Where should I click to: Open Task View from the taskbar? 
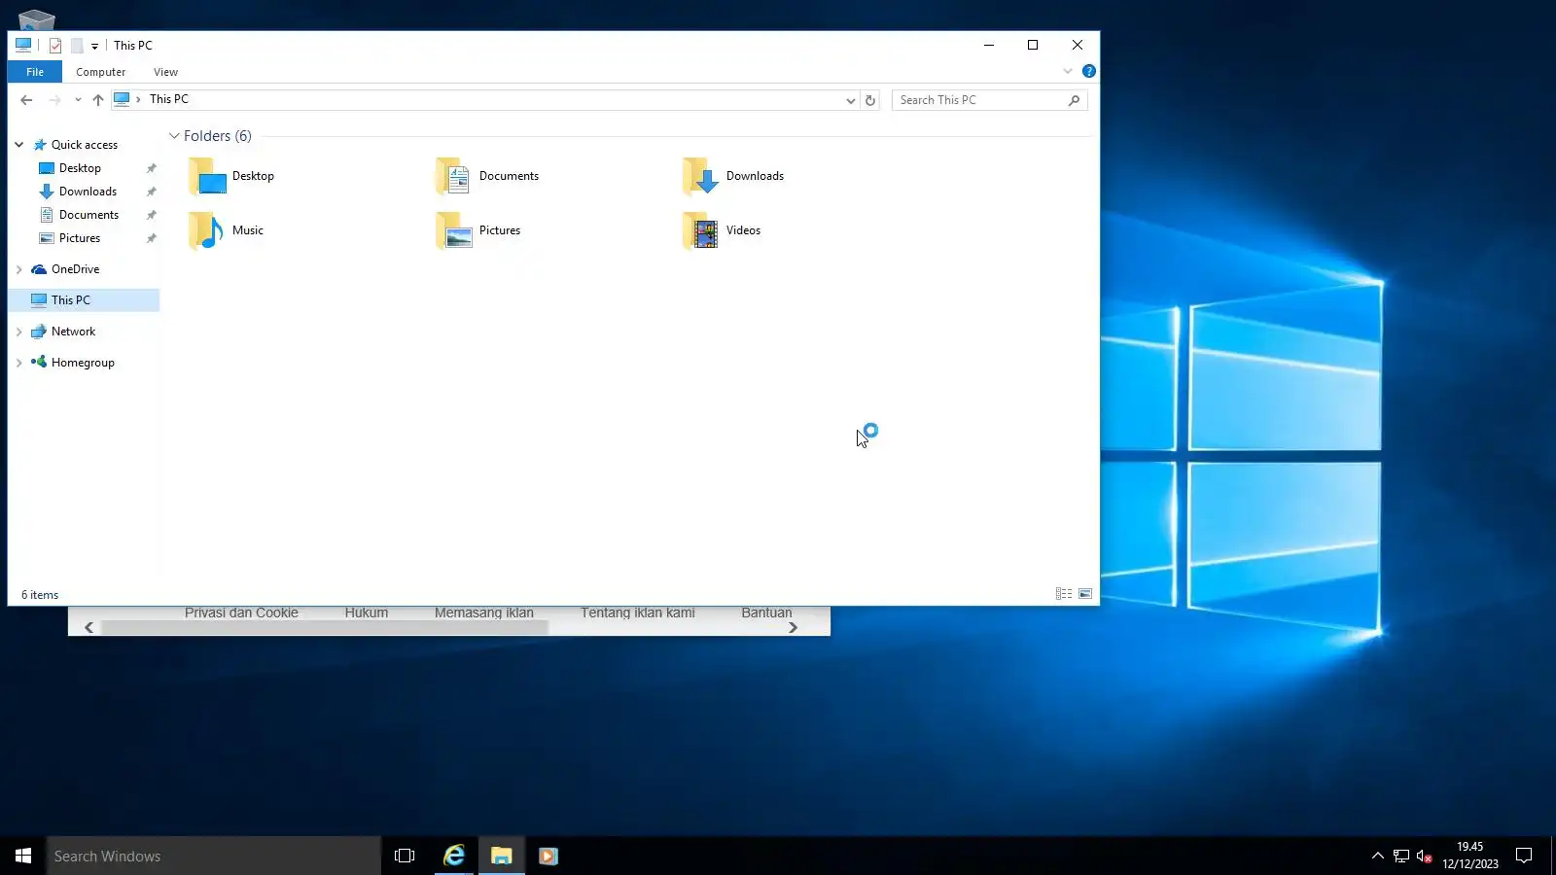pos(405,856)
